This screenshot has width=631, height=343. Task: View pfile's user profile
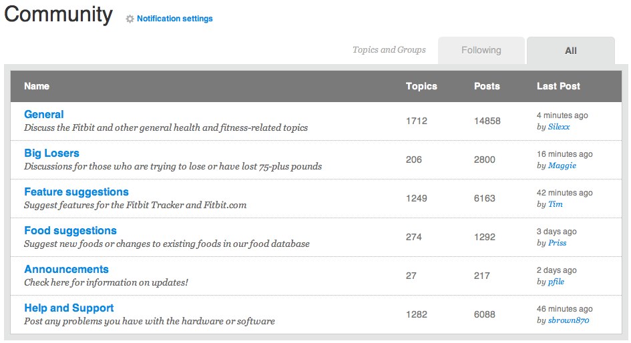[556, 282]
